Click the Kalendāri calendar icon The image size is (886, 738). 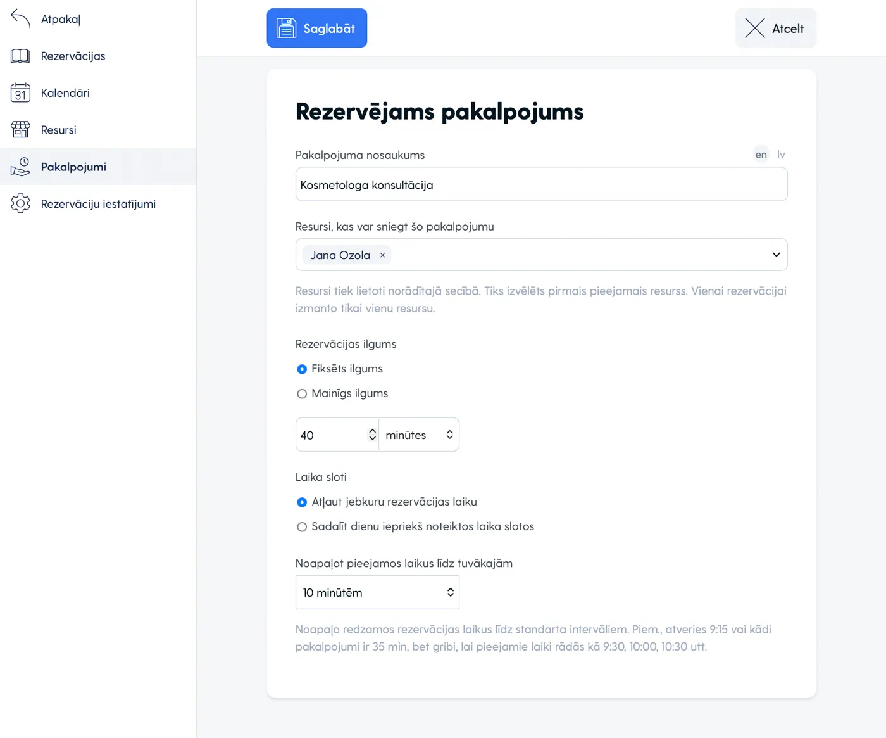(20, 93)
